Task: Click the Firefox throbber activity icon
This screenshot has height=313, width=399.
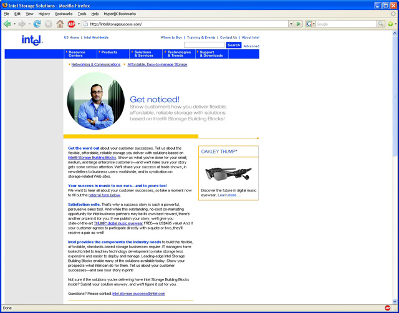Action: pyautogui.click(x=393, y=14)
